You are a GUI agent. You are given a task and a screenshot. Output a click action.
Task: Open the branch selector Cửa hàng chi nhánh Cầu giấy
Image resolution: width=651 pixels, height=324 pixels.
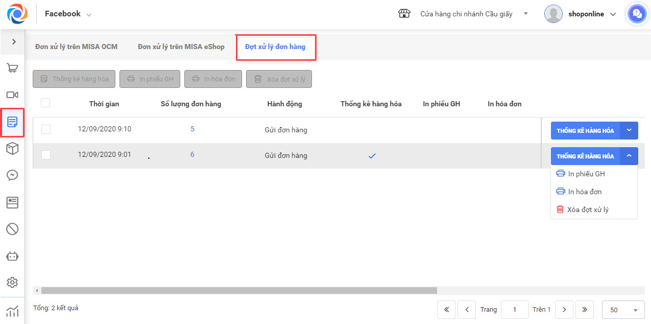[x=474, y=14]
